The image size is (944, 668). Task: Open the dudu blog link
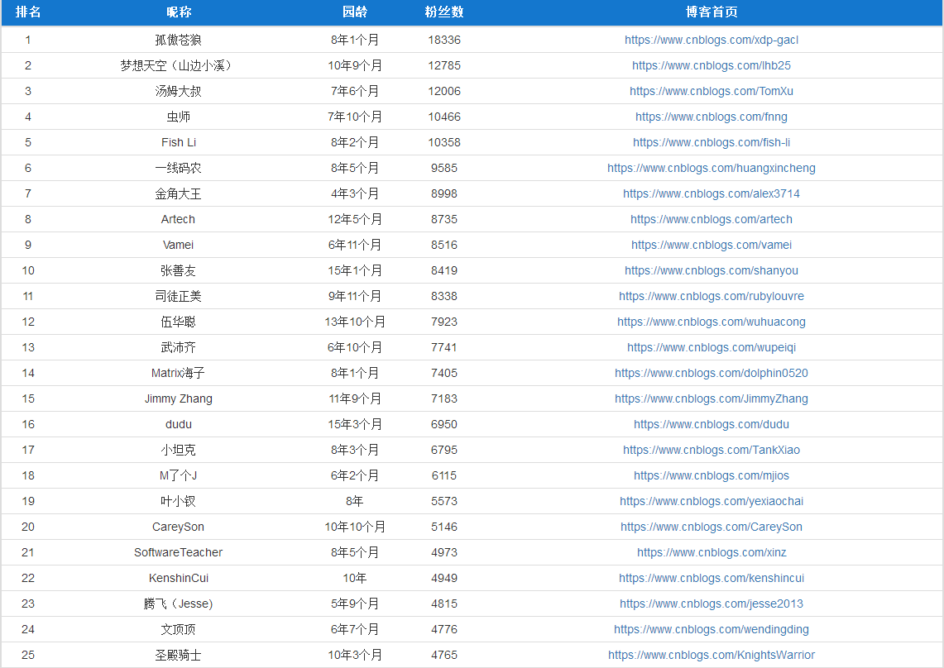point(711,424)
